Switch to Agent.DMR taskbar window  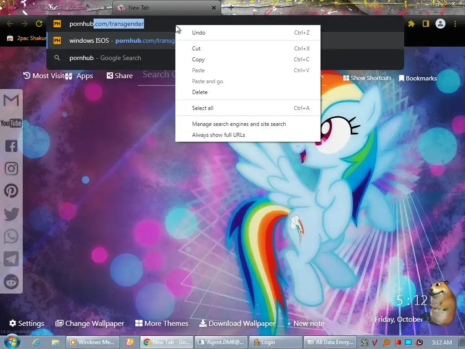click(x=221, y=342)
